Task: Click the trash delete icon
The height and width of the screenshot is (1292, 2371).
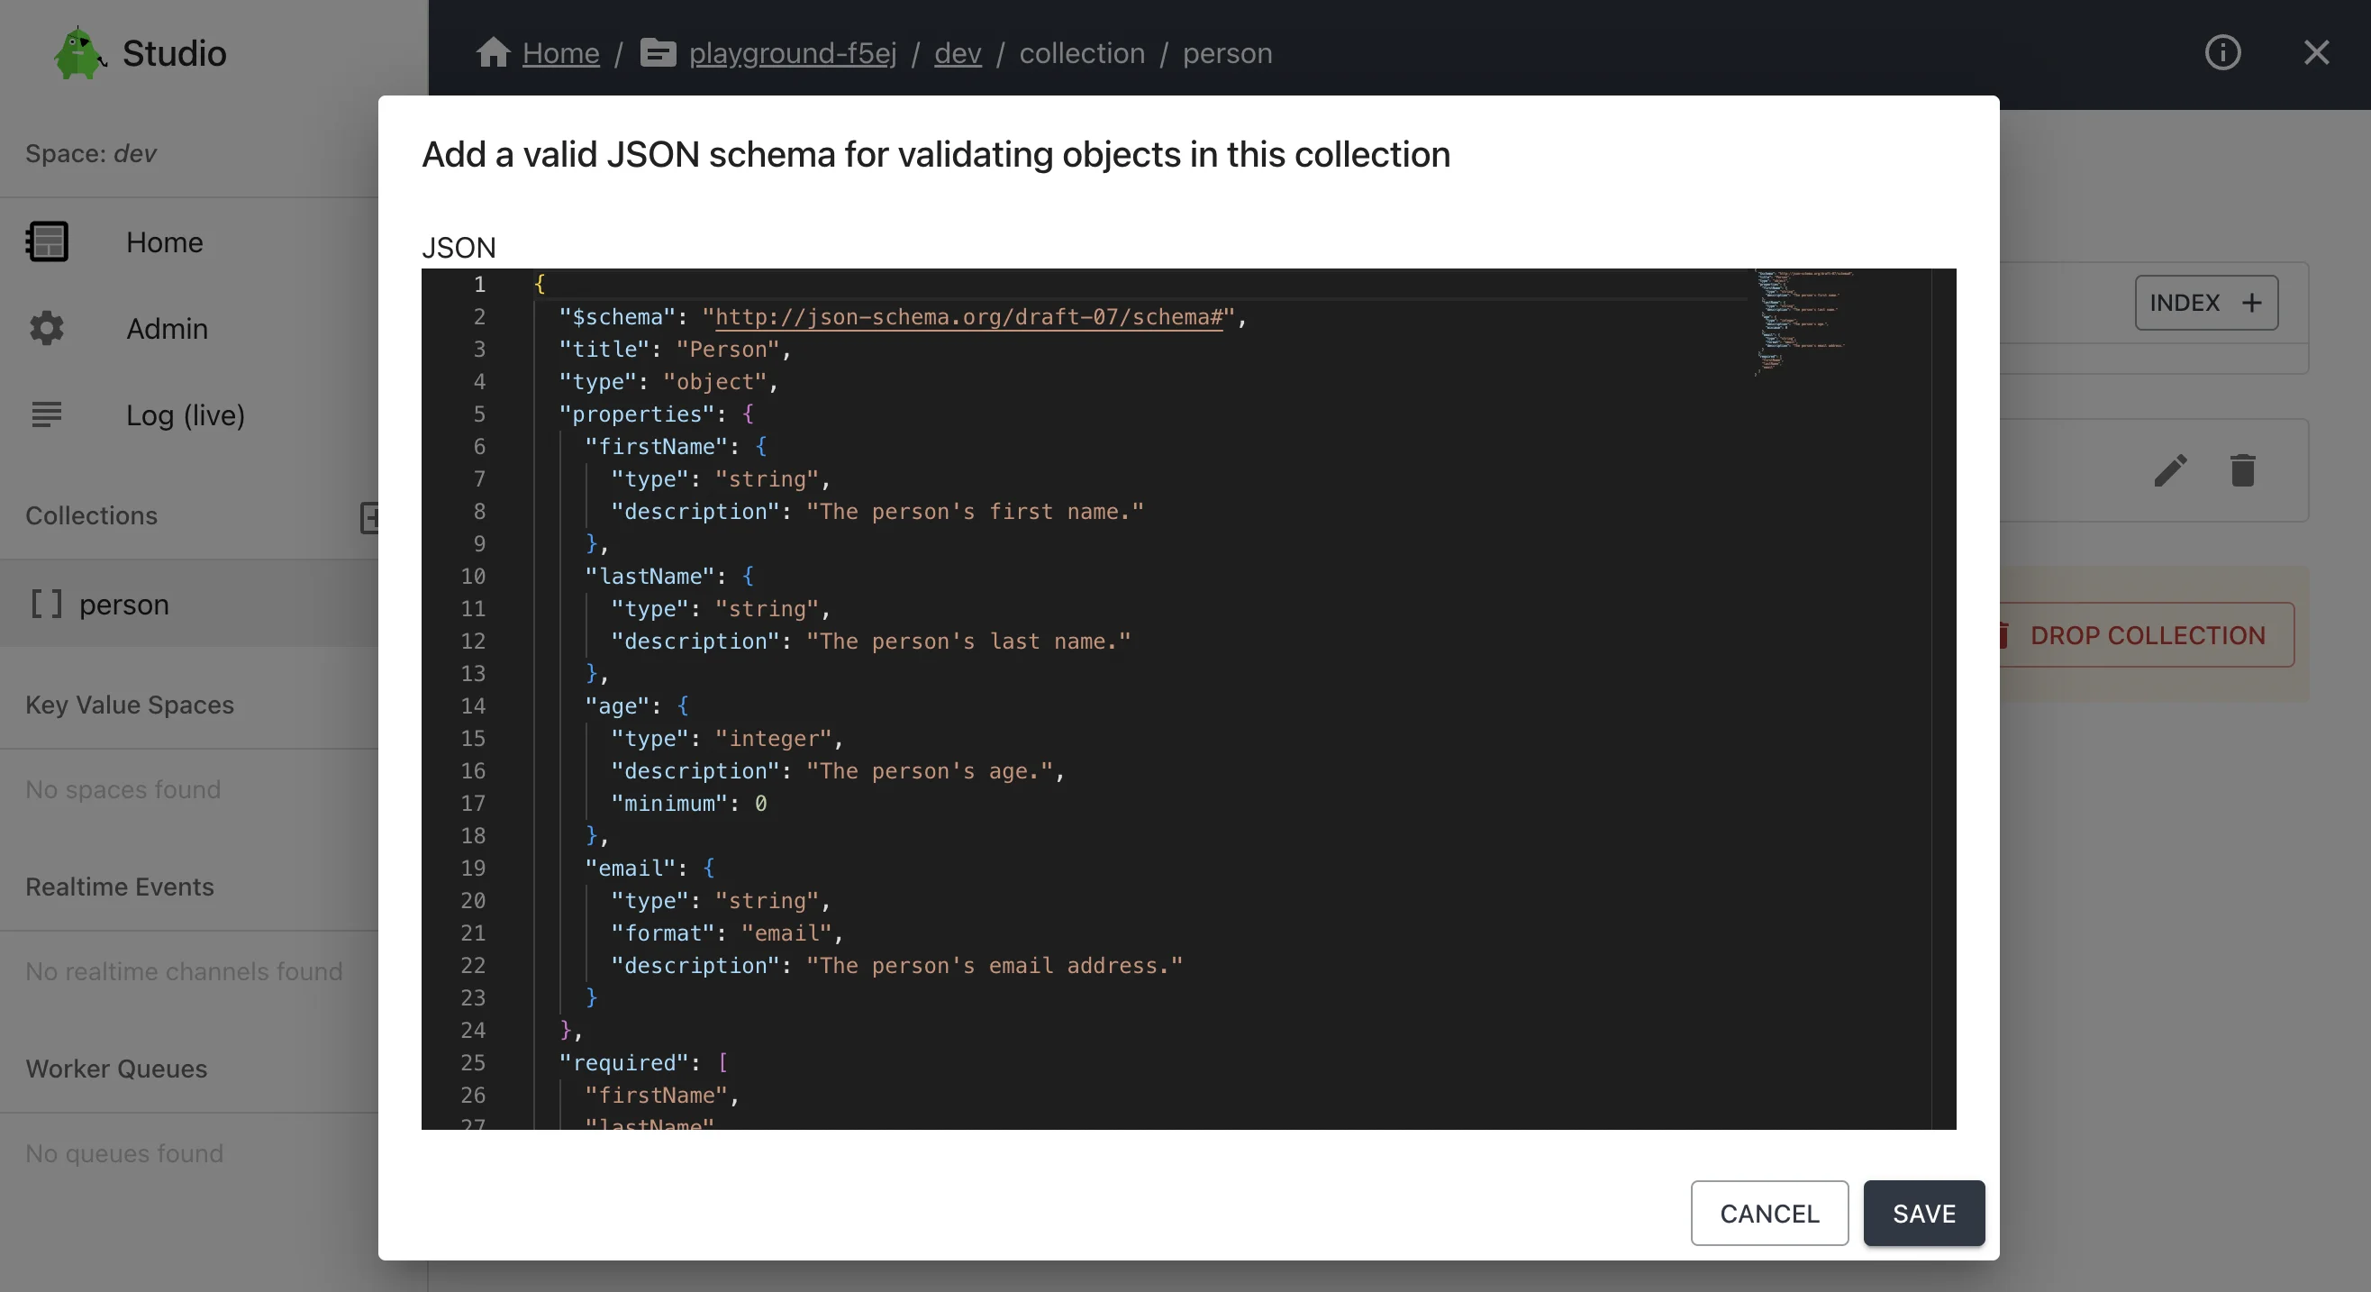Action: point(2242,470)
